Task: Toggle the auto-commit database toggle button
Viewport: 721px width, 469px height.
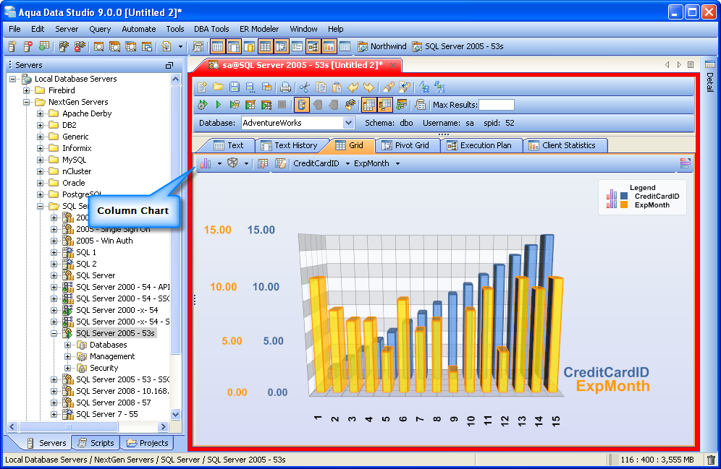Action: click(302, 105)
